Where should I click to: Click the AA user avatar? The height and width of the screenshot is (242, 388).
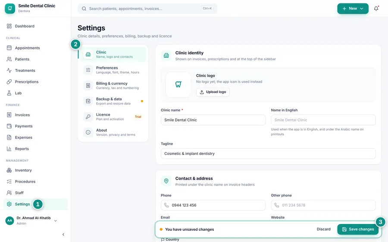pos(9,220)
